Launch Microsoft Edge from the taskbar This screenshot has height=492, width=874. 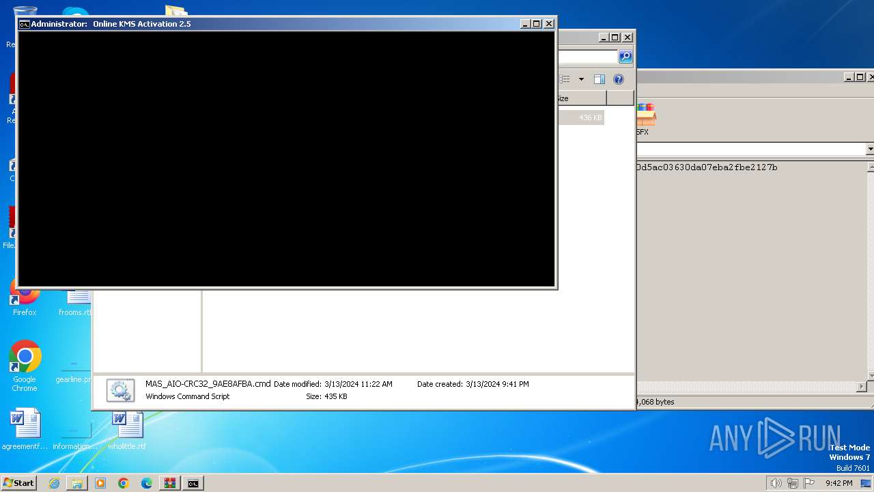147,483
